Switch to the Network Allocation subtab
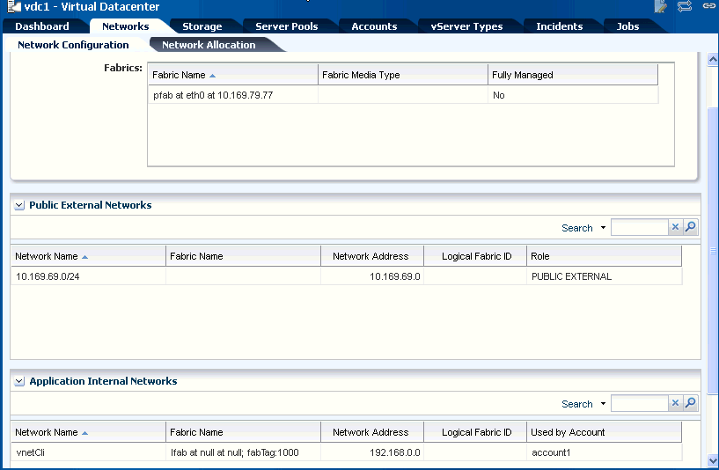Viewport: 719px width, 470px height. click(209, 45)
